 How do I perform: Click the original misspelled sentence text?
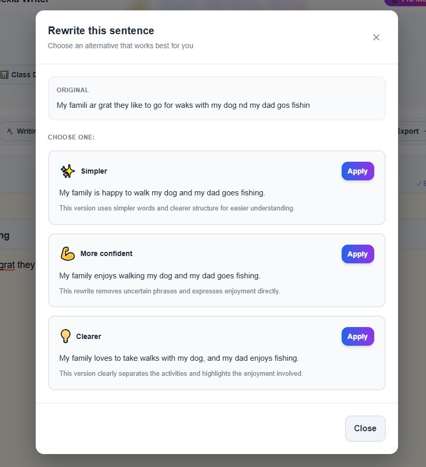click(x=183, y=105)
